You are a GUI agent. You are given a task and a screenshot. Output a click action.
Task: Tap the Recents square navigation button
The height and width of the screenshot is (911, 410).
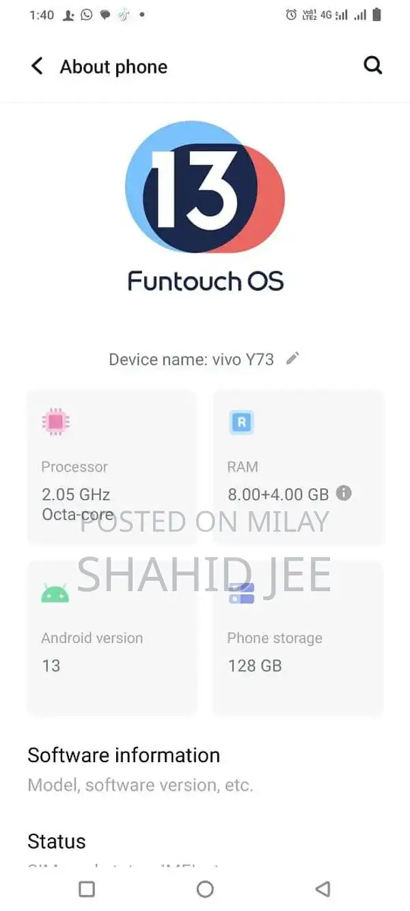[x=86, y=889]
